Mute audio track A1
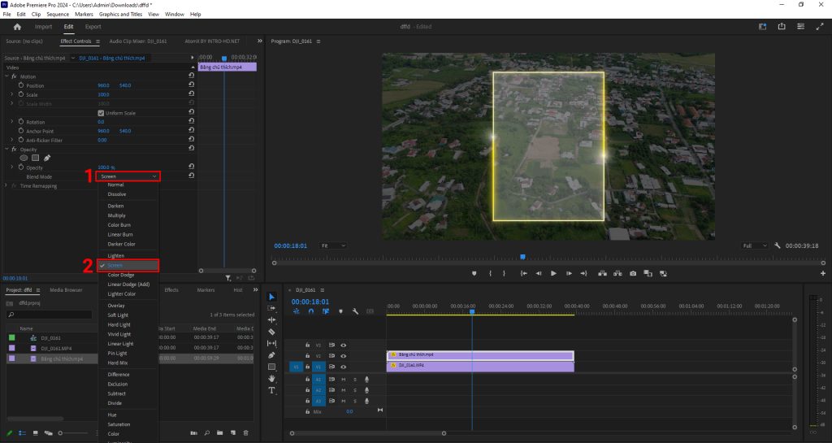The height and width of the screenshot is (443, 832). [x=343, y=380]
